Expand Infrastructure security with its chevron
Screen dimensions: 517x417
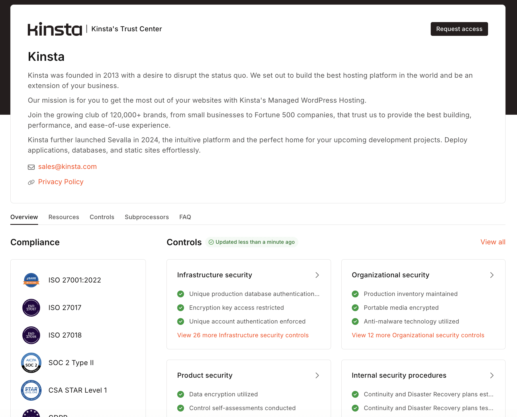click(317, 275)
